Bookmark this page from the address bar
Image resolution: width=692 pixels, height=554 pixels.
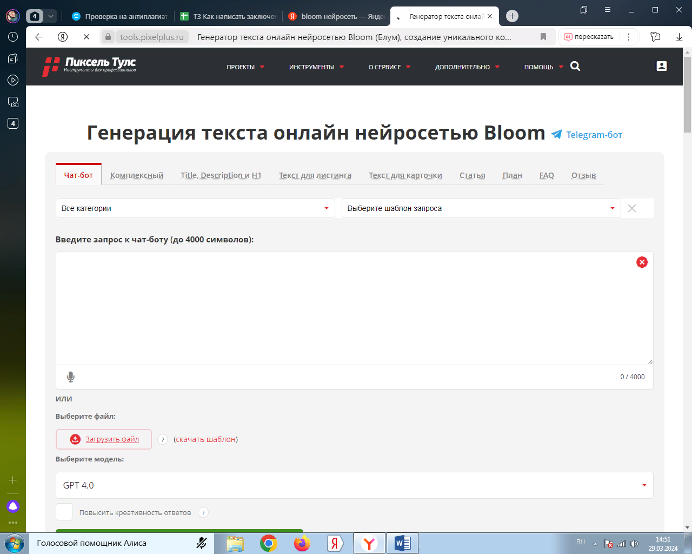[543, 37]
